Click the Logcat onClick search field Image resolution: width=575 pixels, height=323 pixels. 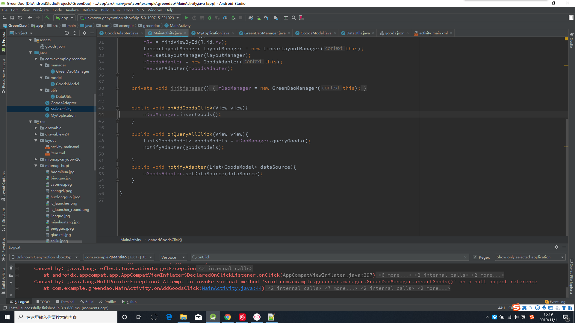click(329, 257)
